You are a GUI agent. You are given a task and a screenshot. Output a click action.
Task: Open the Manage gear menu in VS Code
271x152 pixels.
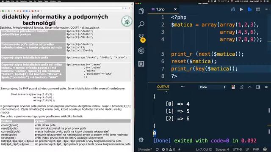tap(141, 140)
